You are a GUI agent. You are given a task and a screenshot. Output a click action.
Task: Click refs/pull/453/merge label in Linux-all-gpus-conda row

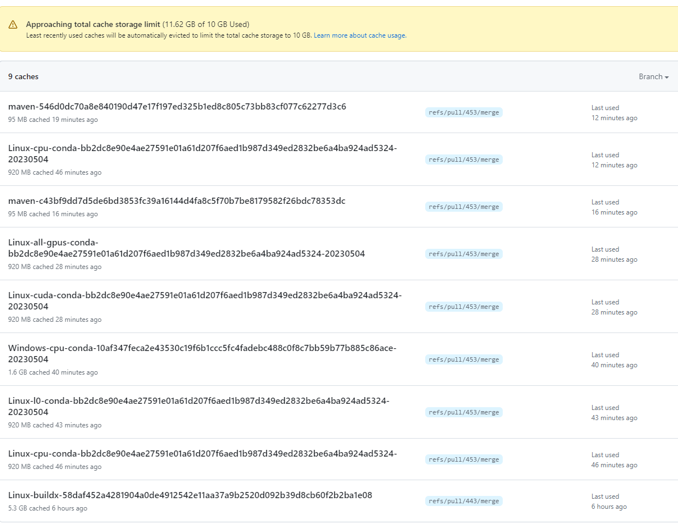[464, 254]
